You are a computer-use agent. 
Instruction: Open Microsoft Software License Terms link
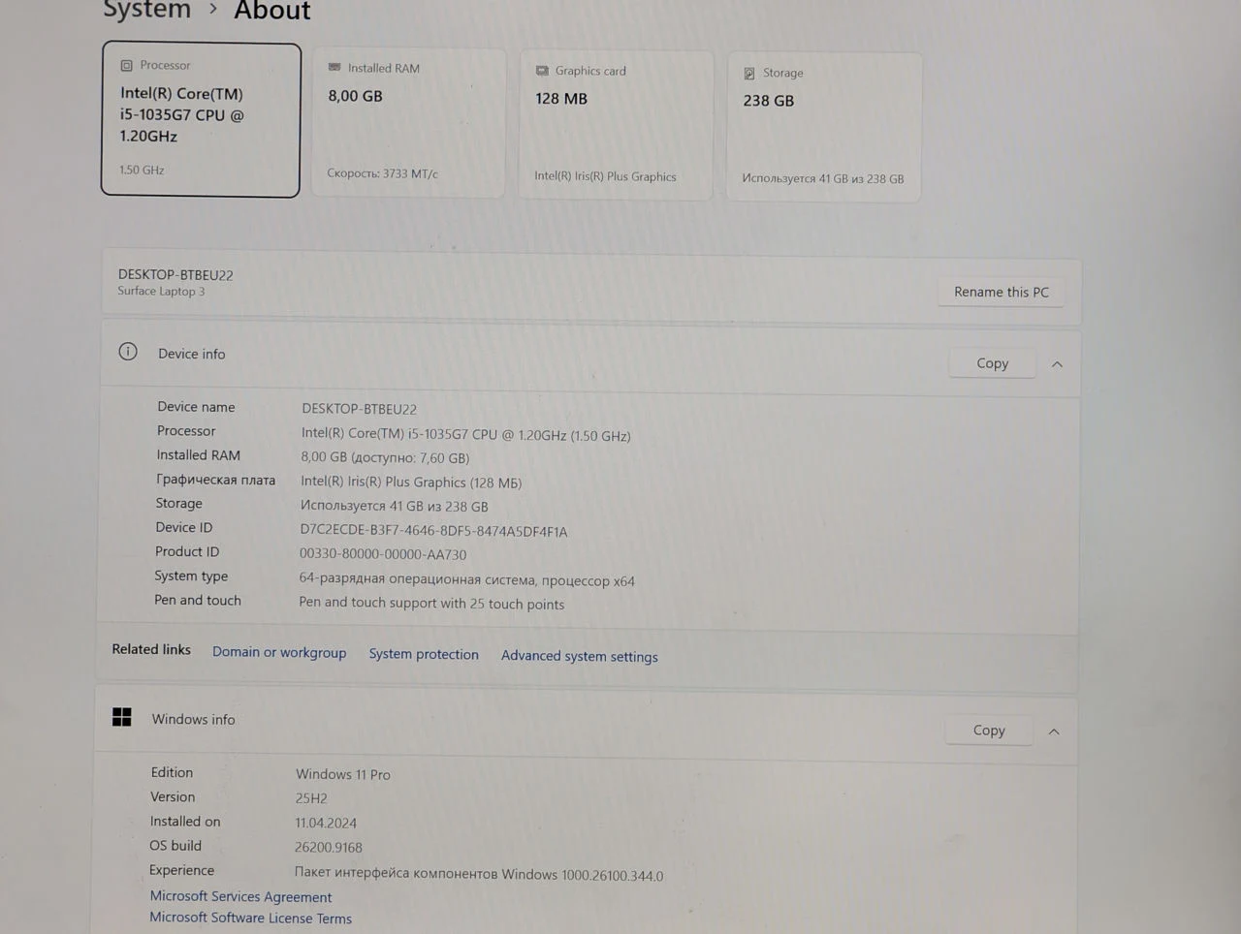pyautogui.click(x=250, y=918)
